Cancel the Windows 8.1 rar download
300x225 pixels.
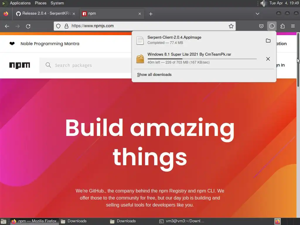click(x=268, y=59)
